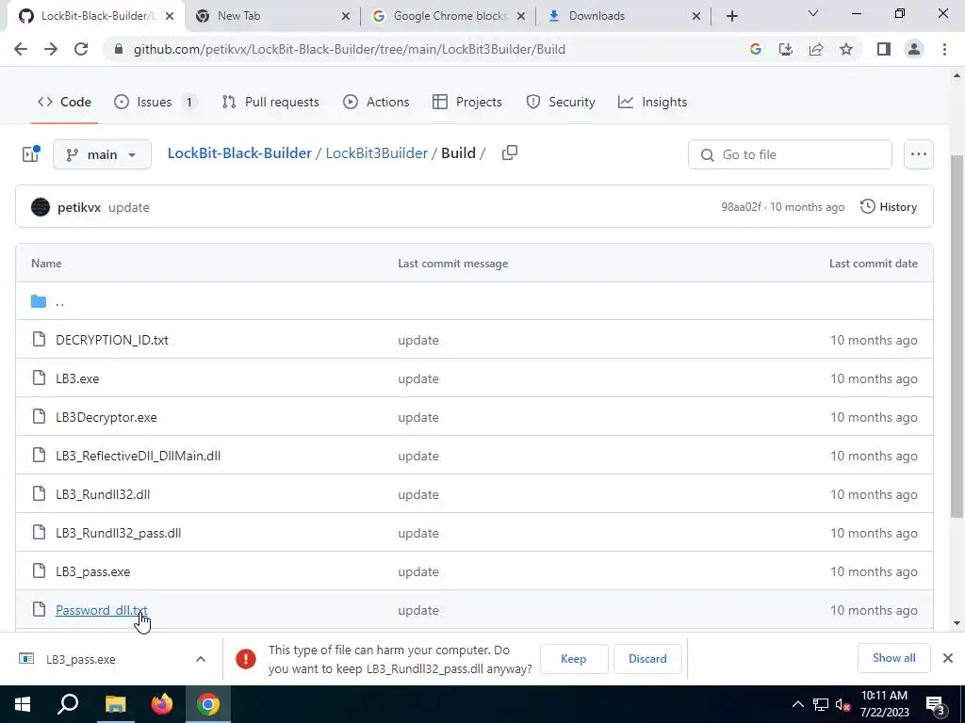
Task: Open Password_dll.txt file
Action: 102,610
